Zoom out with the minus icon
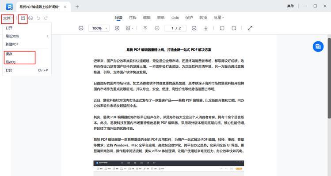Screen dimensions: 331x176 click(x=81, y=28)
